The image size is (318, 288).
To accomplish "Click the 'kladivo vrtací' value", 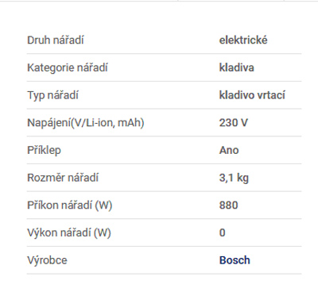I will (x=252, y=95).
